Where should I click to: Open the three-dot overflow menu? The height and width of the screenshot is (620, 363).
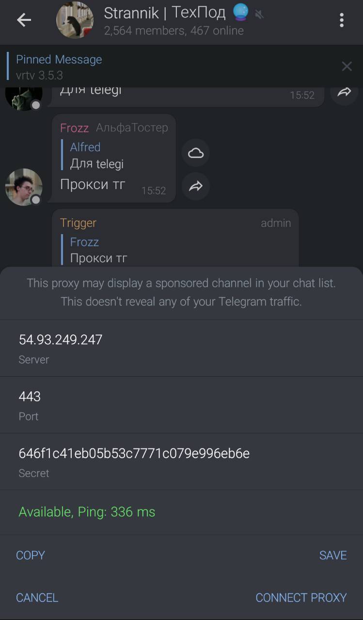pyautogui.click(x=342, y=20)
